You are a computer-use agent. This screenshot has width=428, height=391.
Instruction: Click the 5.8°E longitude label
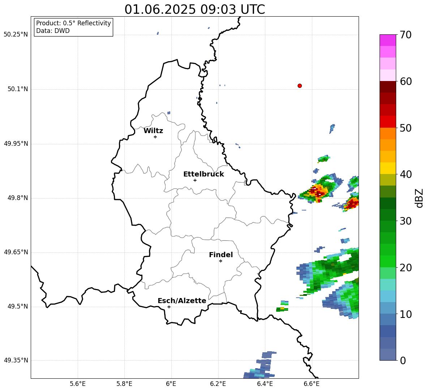tap(124, 384)
